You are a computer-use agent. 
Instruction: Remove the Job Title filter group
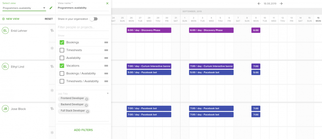click(108, 93)
